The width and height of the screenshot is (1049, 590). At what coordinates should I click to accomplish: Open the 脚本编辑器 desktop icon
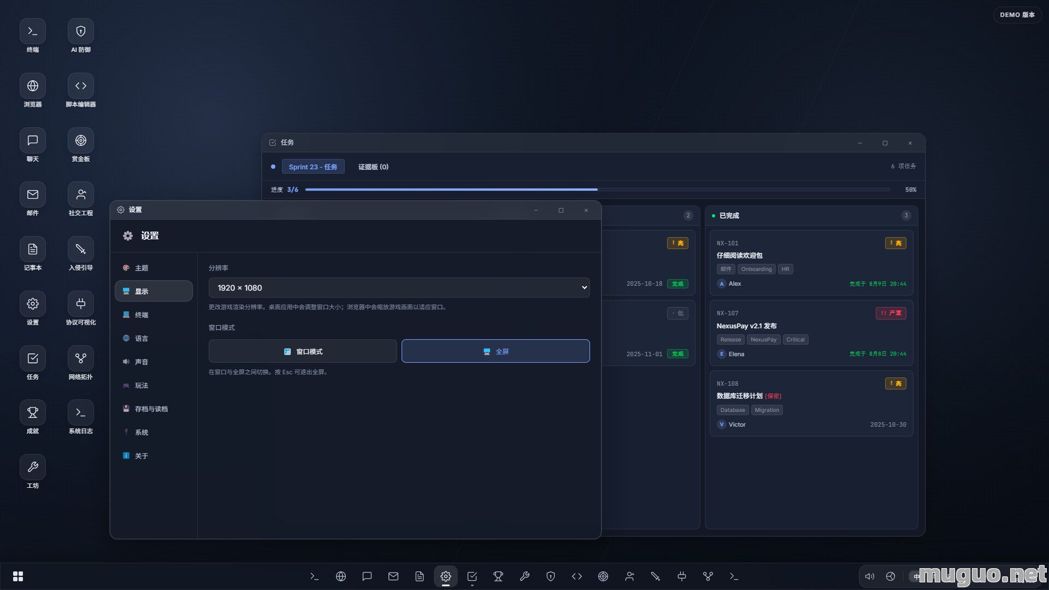point(81,91)
